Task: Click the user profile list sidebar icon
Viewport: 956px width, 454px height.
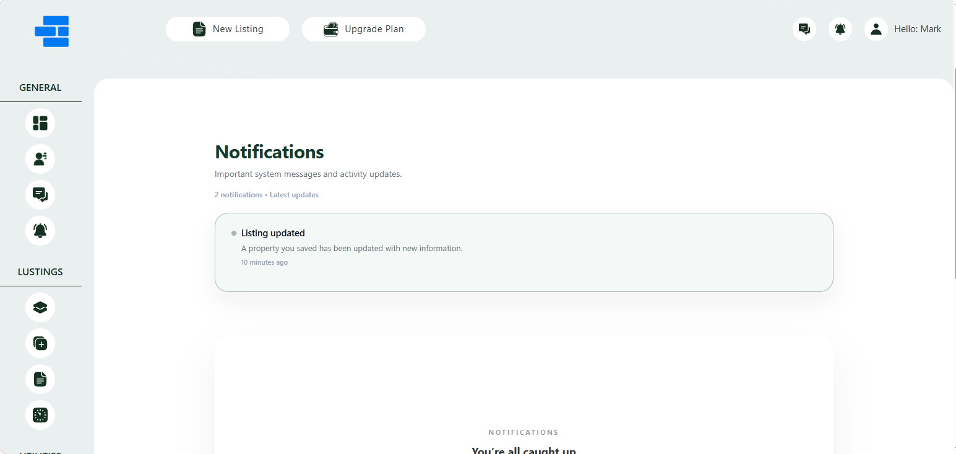Action: (x=40, y=159)
